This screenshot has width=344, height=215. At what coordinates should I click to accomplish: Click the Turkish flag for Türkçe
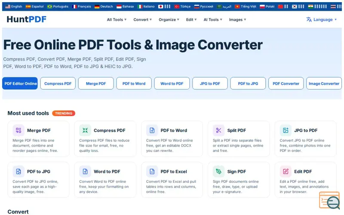pos(177,6)
